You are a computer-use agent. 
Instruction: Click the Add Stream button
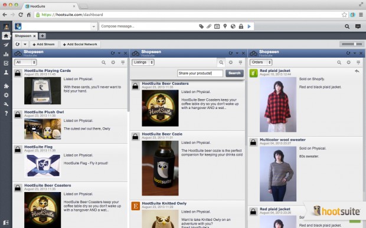click(44, 44)
